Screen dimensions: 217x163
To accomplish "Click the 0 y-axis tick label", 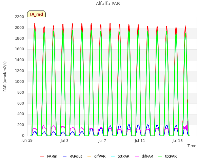I will (23, 135).
